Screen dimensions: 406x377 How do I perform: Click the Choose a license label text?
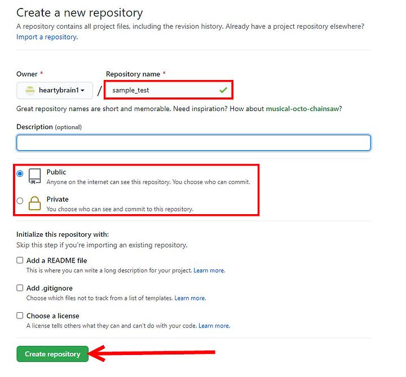(53, 316)
